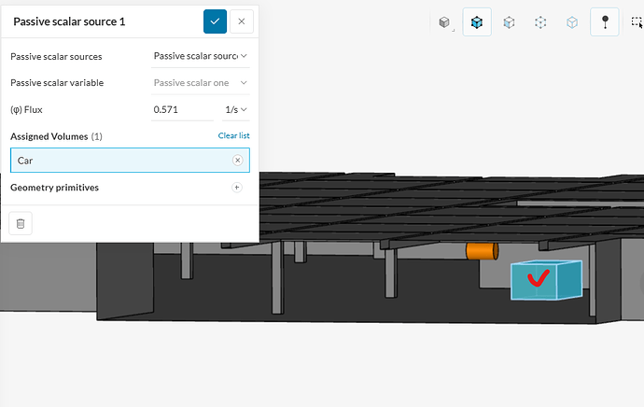Screen dimensions: 644x407
Task: Activate transparent body selection cube icon
Action: (x=572, y=21)
